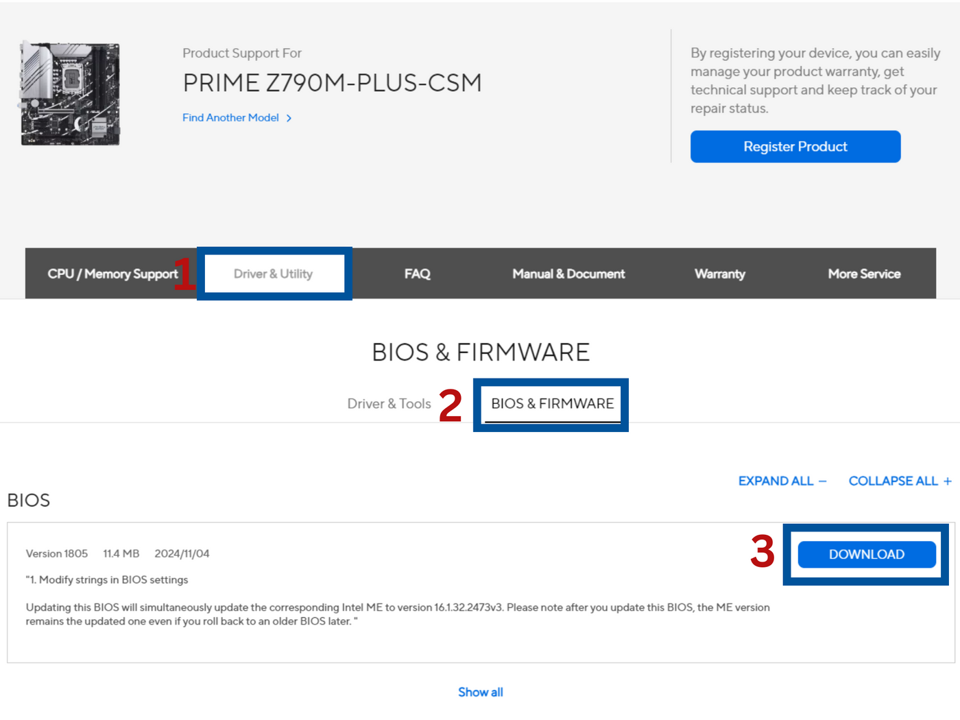
Task: Download BIOS version 1805
Action: [867, 554]
